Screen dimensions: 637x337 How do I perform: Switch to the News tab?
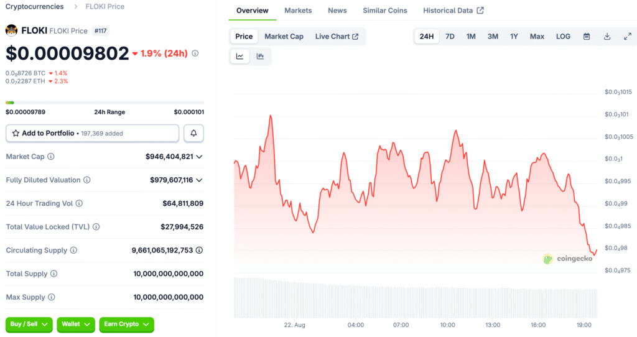pyautogui.click(x=337, y=11)
